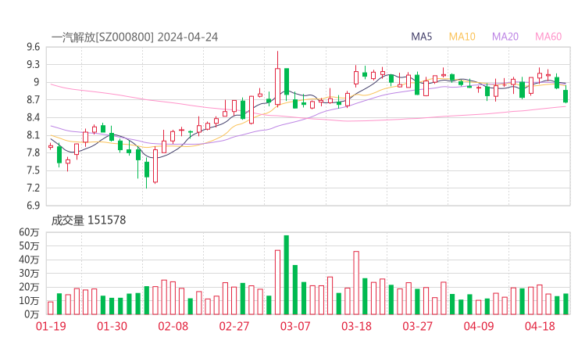Screen dimensions: 578x344
Task: Click the 04-18 date axis label
Action: (x=540, y=326)
